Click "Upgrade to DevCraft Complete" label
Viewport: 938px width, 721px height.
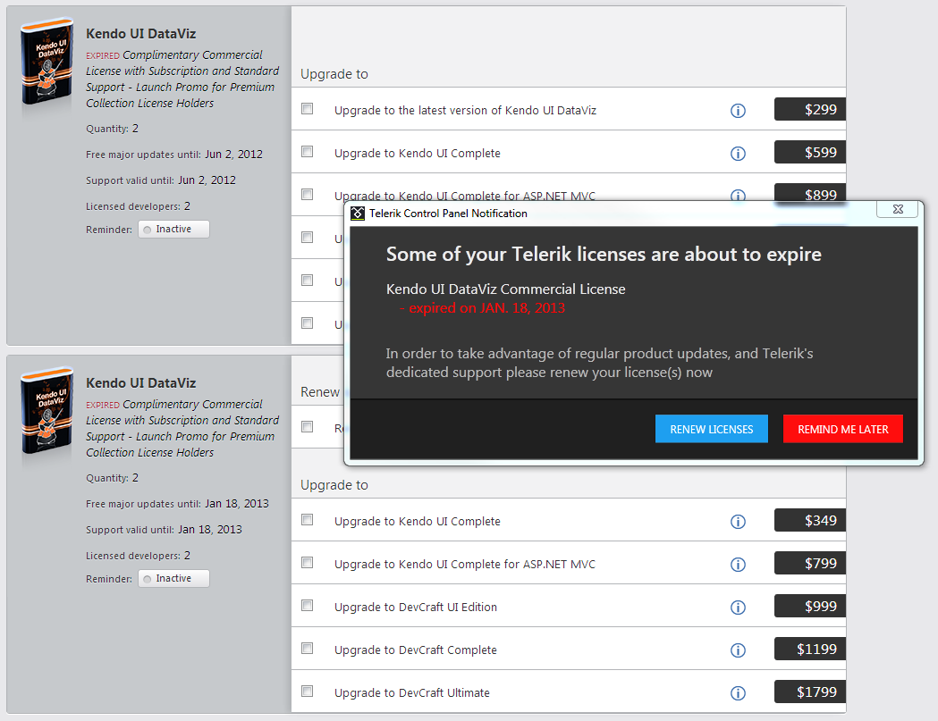(416, 650)
